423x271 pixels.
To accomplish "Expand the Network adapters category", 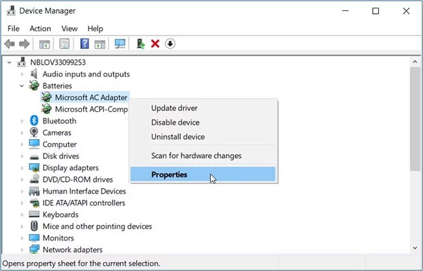I will click(21, 250).
